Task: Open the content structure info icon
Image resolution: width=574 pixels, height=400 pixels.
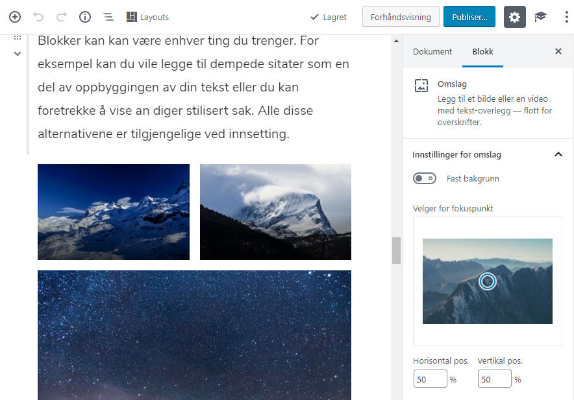Action: tap(85, 17)
